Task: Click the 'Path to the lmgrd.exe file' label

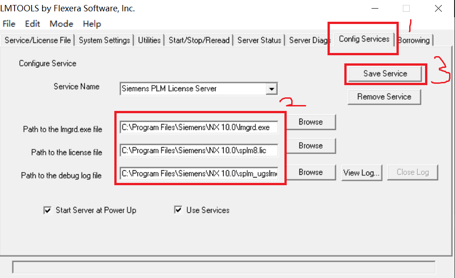Action: (x=63, y=129)
